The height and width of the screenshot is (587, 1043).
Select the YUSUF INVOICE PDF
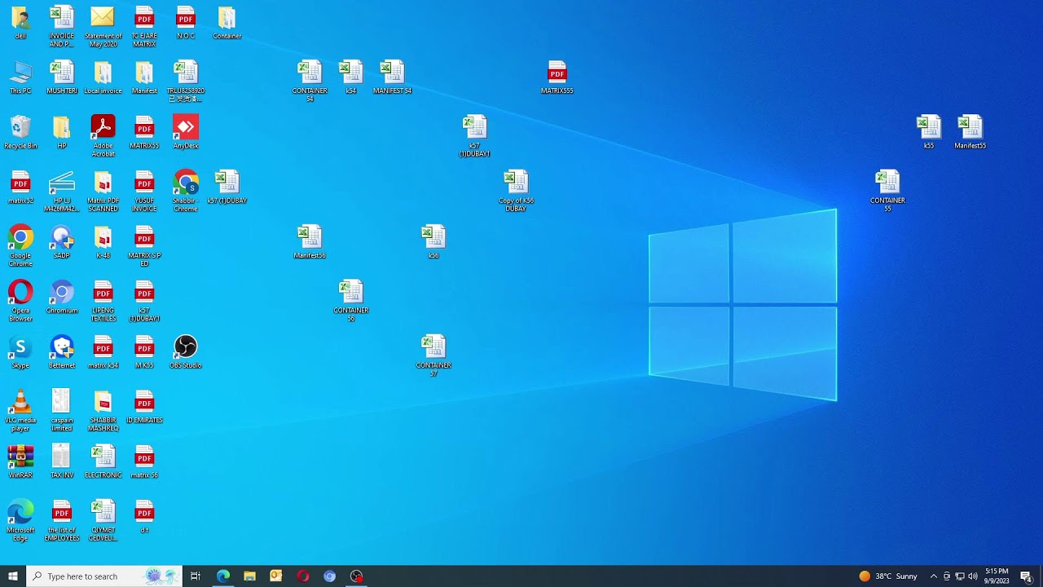[144, 191]
